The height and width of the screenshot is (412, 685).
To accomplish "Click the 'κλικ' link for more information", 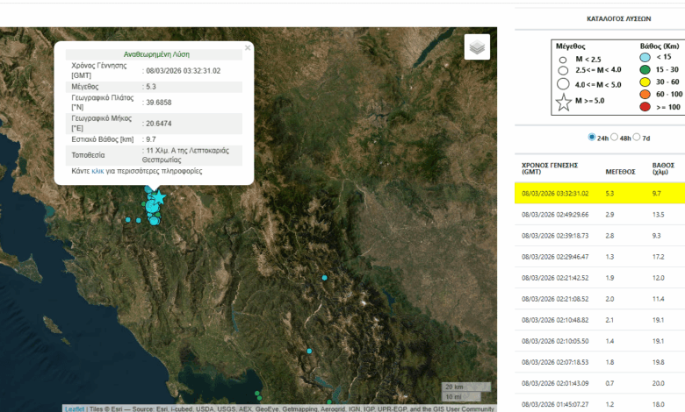I will pos(98,171).
